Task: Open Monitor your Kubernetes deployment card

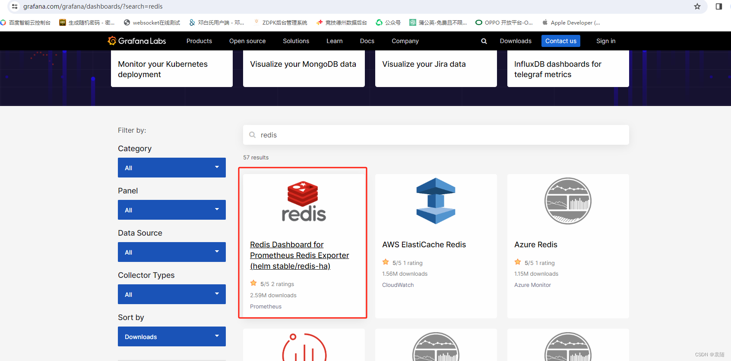Action: pos(172,69)
